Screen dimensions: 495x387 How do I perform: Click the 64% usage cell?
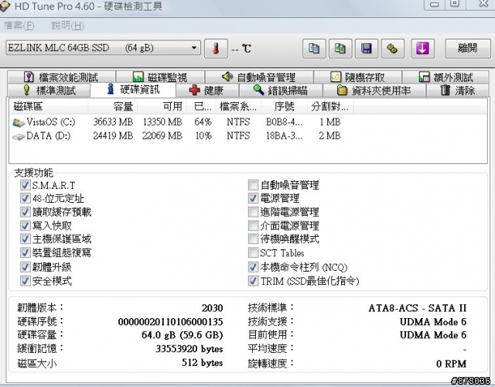pyautogui.click(x=203, y=122)
